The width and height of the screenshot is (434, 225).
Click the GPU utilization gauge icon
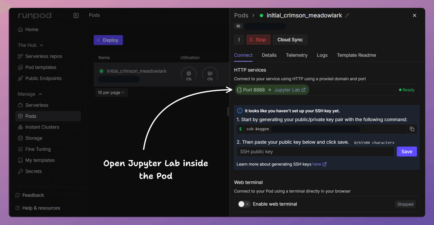coord(210,73)
